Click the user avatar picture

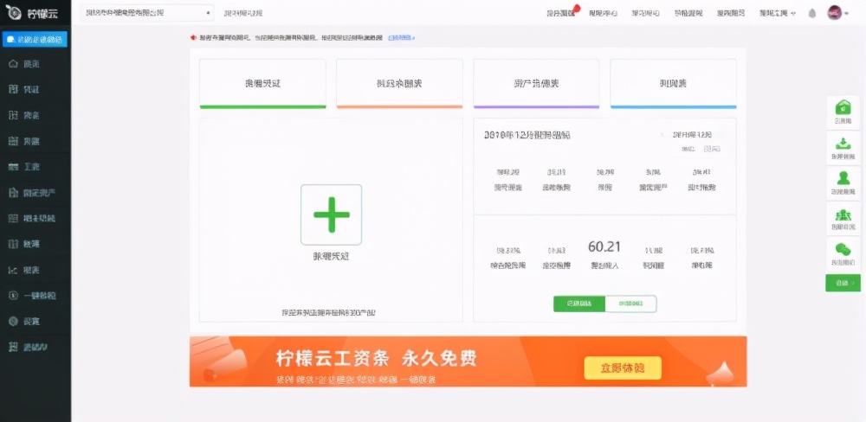pos(834,13)
